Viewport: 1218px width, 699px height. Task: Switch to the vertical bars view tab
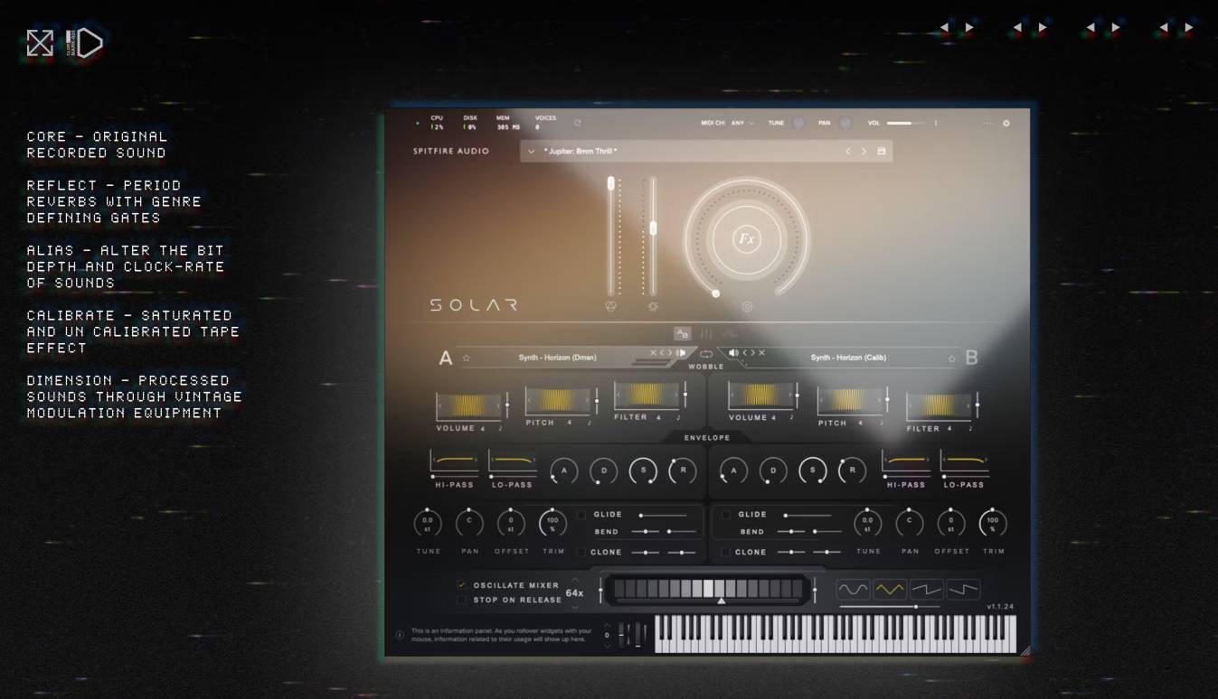[x=706, y=334]
